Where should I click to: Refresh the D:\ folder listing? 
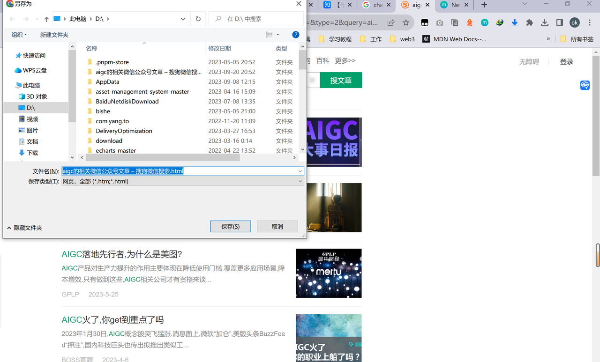(198, 19)
